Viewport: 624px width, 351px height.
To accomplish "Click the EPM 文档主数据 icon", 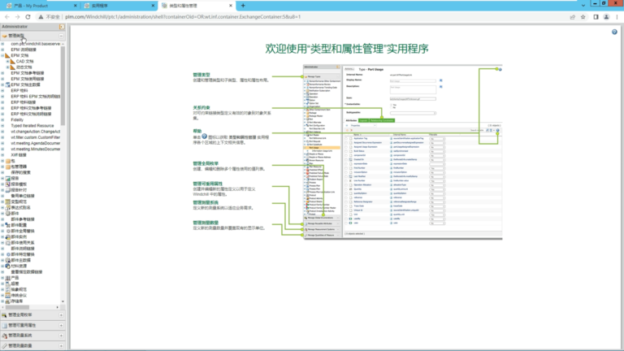I will pyautogui.click(x=7, y=84).
